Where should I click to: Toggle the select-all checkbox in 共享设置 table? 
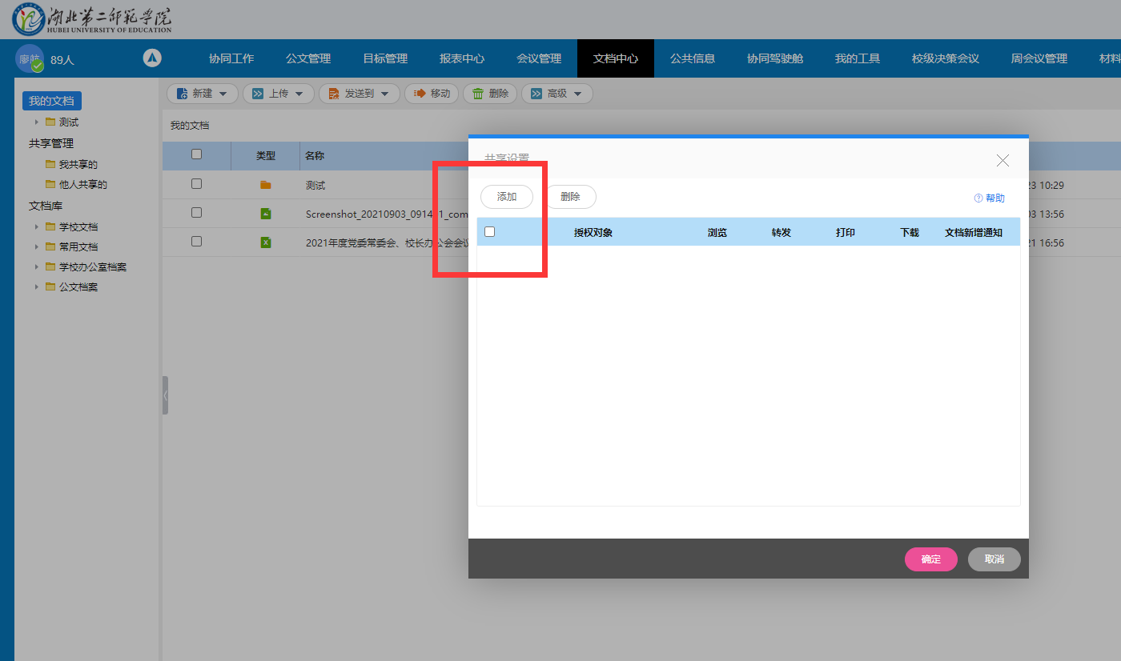(x=490, y=232)
